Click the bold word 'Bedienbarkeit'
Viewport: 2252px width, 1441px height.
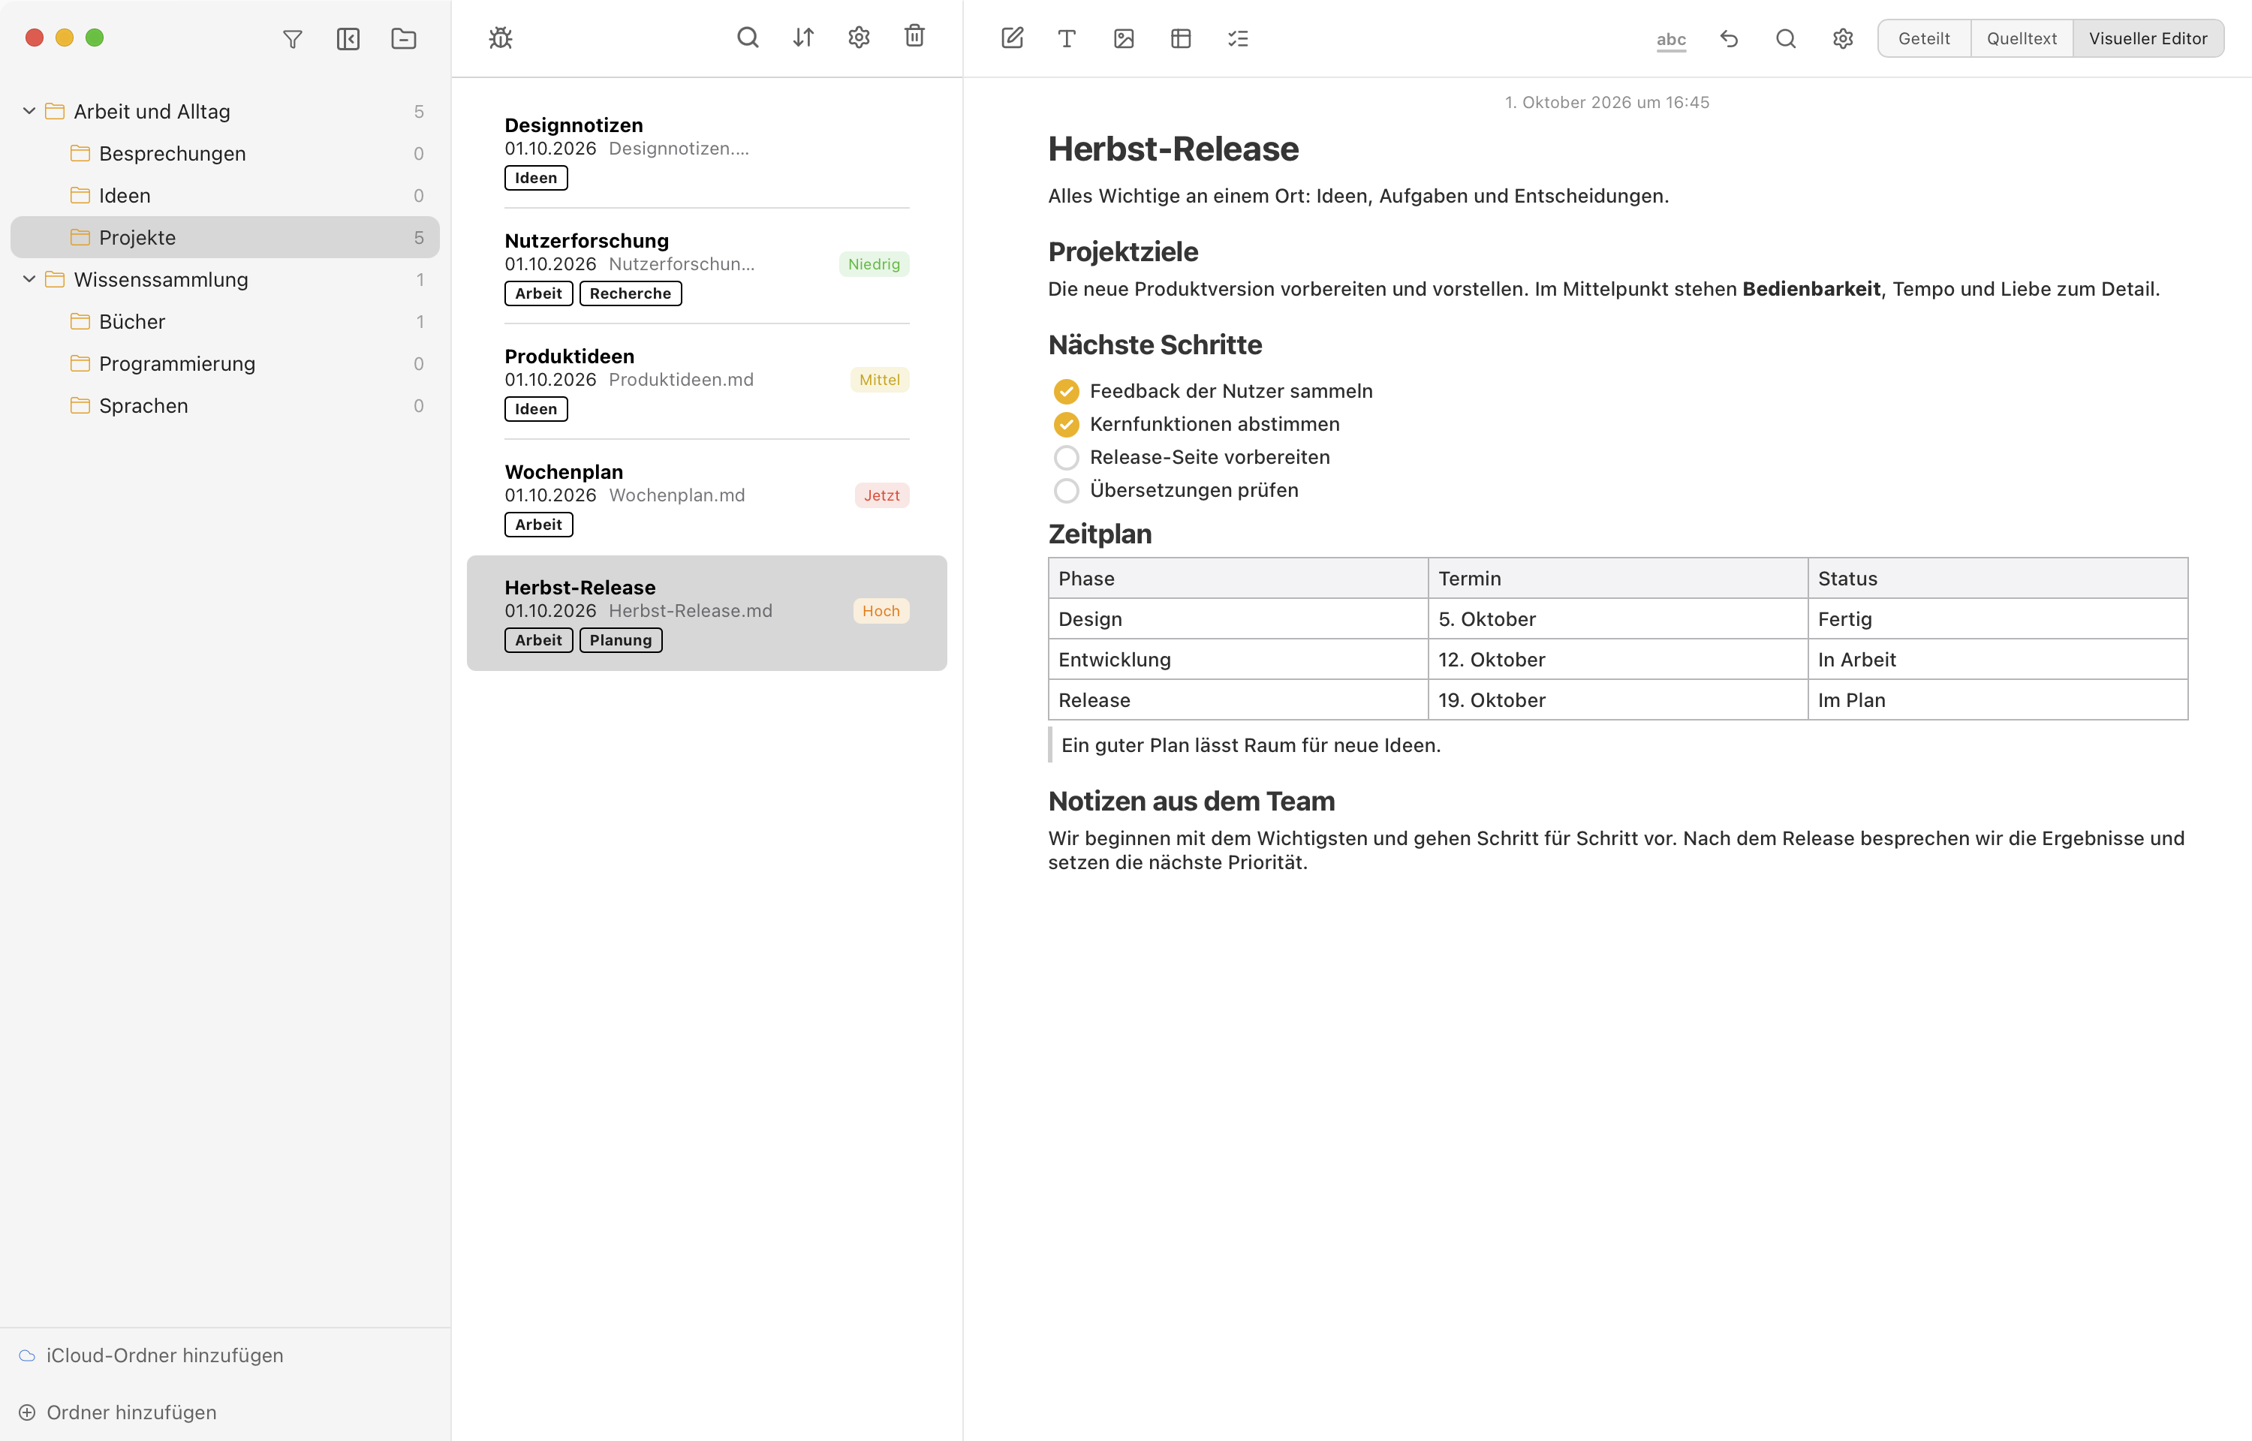[1811, 289]
